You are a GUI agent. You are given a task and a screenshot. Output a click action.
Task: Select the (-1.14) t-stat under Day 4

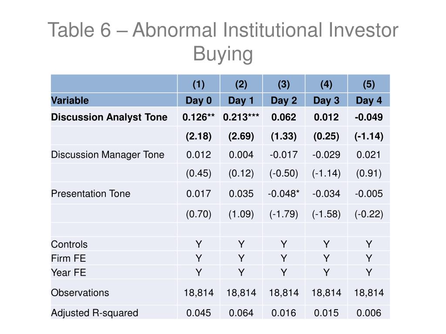click(368, 136)
